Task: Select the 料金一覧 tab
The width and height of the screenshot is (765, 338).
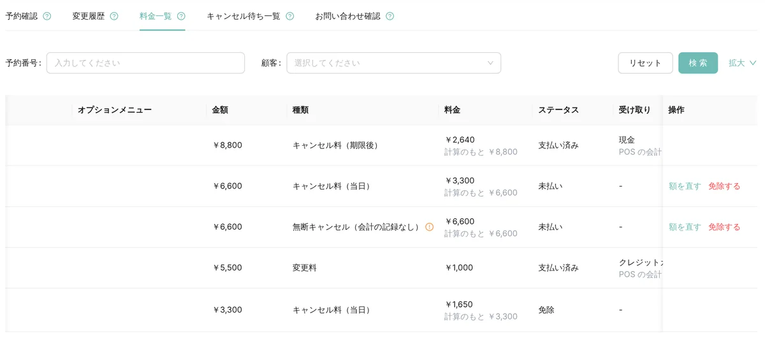Action: 156,17
